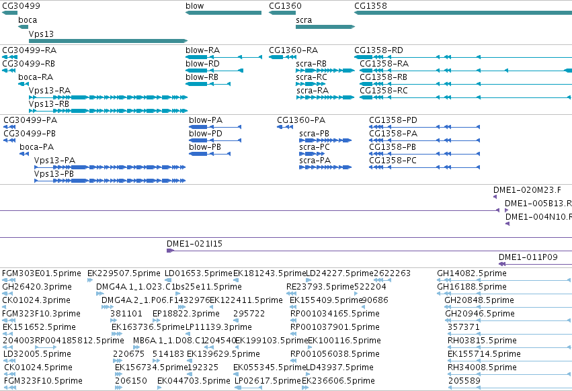This screenshot has height=391, width=572.
Task: Select the Vps13-PA protein label
Action: pos(54,161)
